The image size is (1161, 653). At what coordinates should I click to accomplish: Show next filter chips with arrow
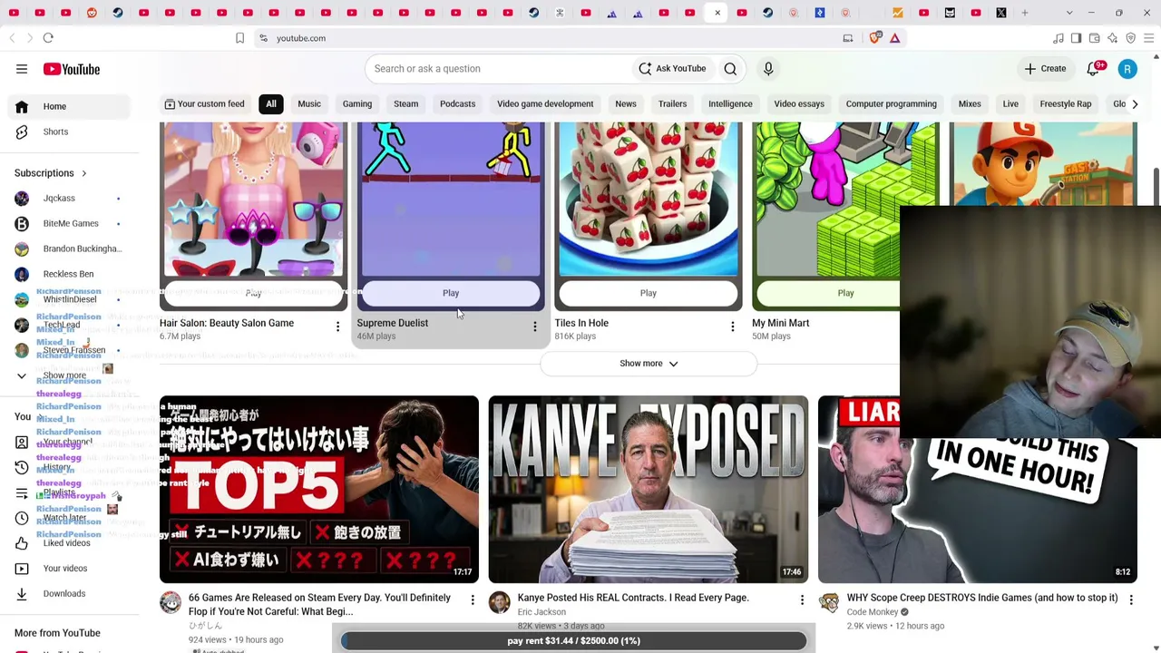1135,104
